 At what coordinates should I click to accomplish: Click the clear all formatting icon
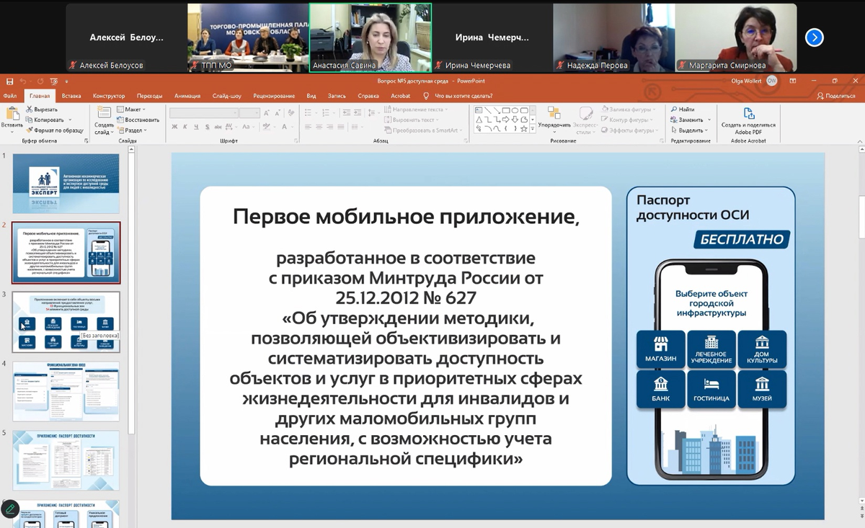tap(291, 113)
